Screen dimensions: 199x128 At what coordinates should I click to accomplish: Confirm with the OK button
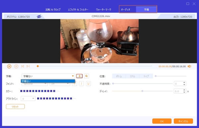pos(162,121)
